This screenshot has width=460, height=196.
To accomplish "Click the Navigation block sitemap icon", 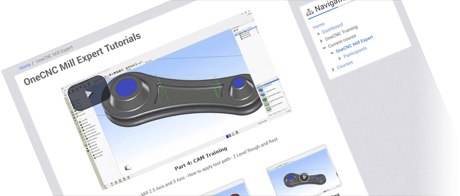I will [x=310, y=12].
